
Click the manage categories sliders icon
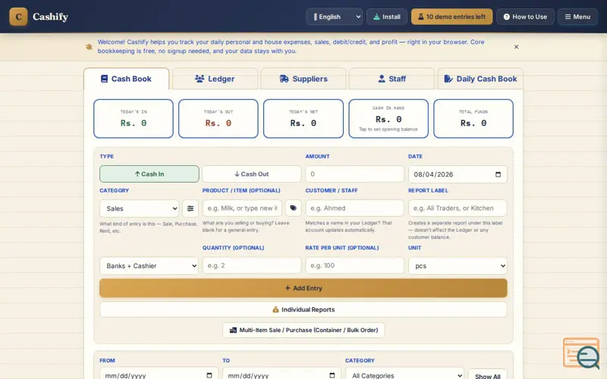coord(190,208)
